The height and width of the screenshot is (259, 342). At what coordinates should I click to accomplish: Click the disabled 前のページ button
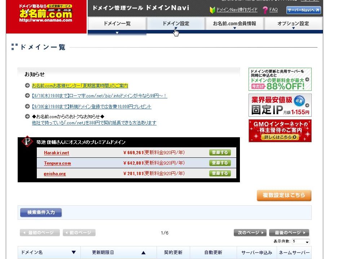pos(79,233)
